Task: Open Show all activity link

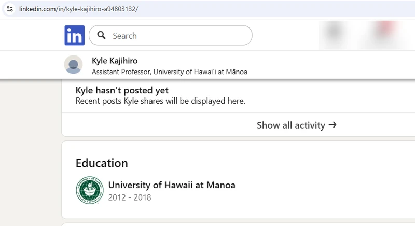Action: click(296, 125)
